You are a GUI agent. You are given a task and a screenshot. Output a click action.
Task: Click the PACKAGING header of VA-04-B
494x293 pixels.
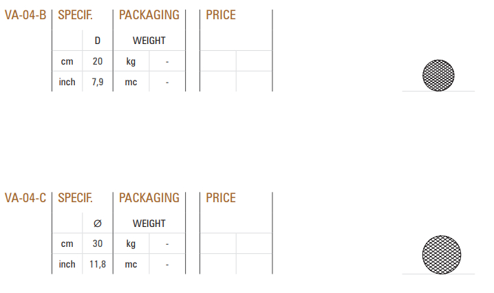pyautogui.click(x=149, y=15)
